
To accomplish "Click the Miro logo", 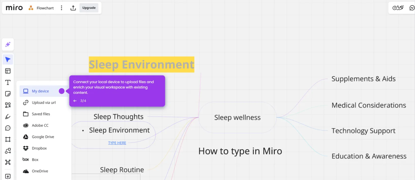I will coord(14,8).
